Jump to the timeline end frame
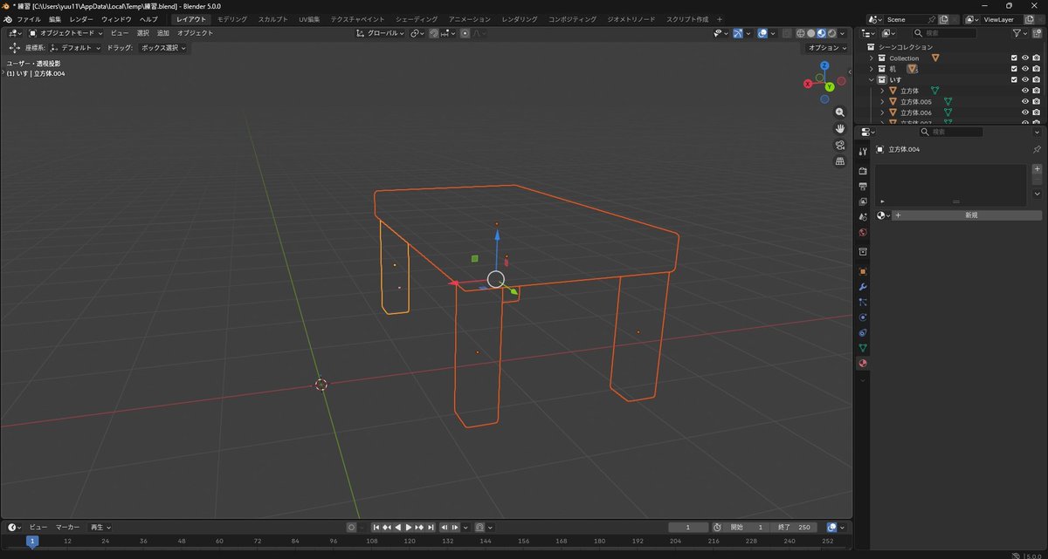 tap(431, 527)
